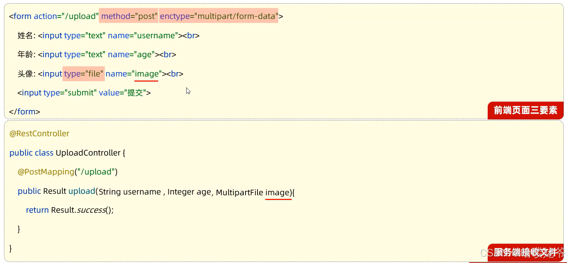Click the highlighted method="post" attribute

pyautogui.click(x=129, y=16)
